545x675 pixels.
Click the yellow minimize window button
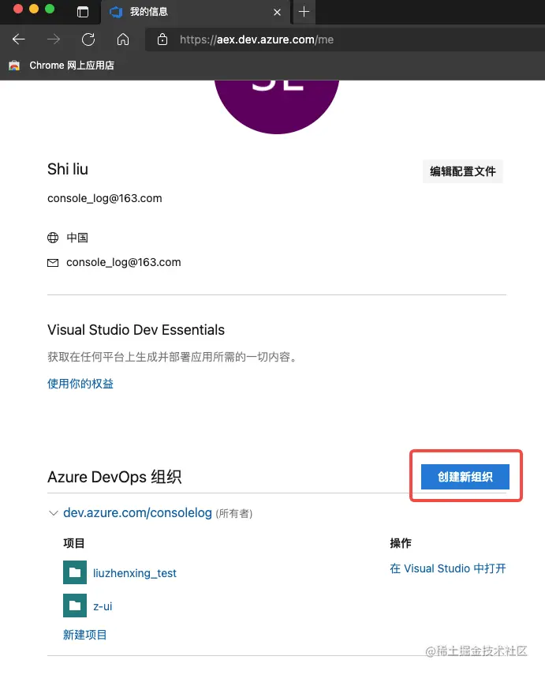(x=34, y=9)
